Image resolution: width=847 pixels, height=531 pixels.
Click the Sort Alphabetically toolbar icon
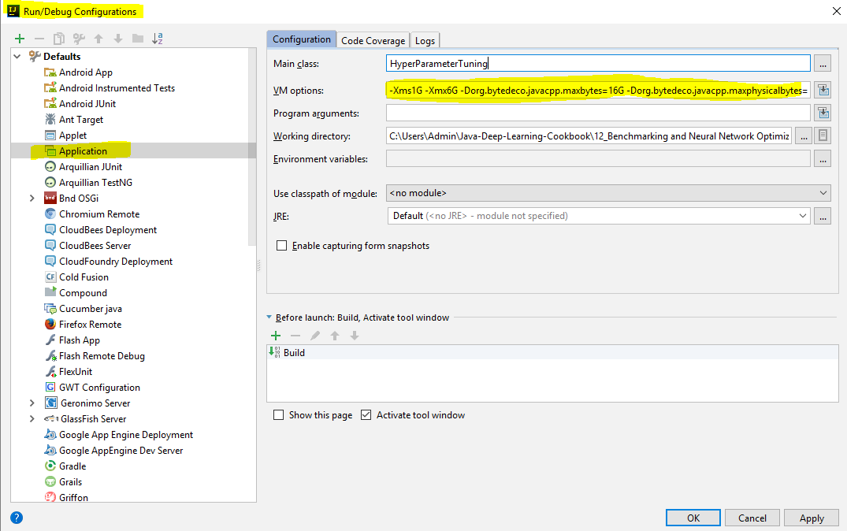157,39
